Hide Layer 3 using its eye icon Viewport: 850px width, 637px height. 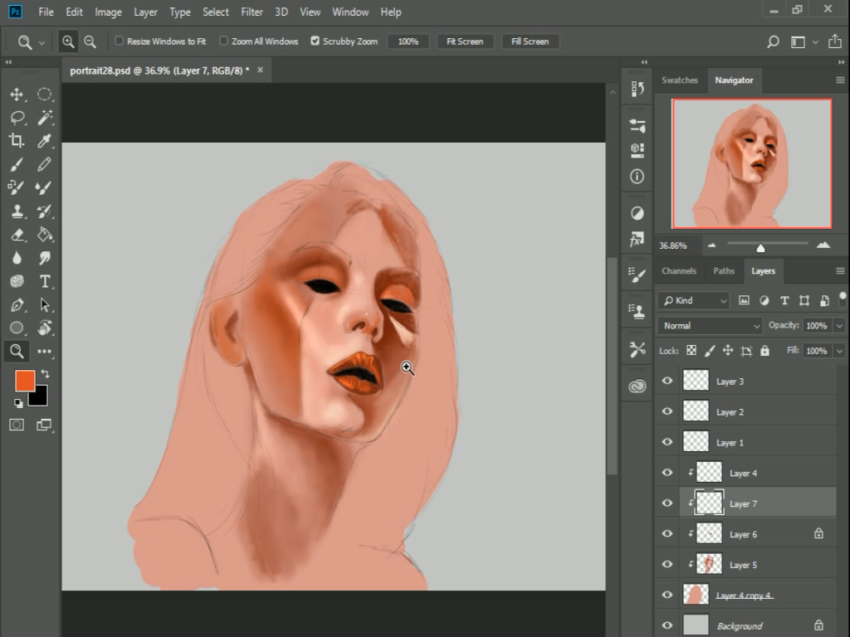[667, 382]
